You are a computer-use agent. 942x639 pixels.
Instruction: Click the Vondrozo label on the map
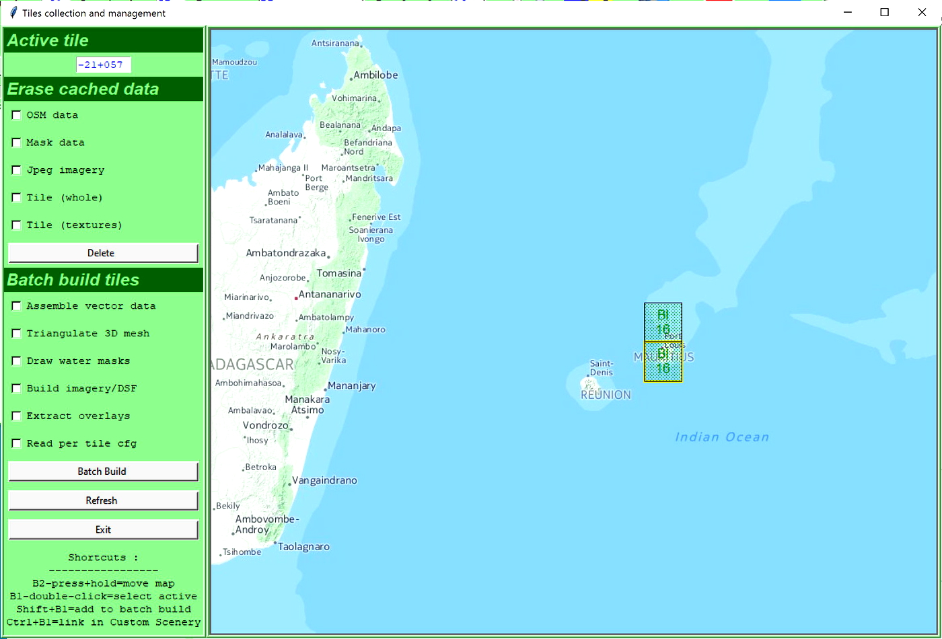pos(266,426)
